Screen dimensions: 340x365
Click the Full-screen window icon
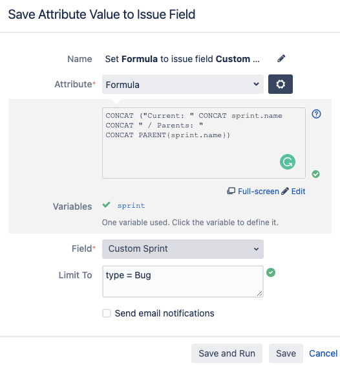(x=231, y=191)
